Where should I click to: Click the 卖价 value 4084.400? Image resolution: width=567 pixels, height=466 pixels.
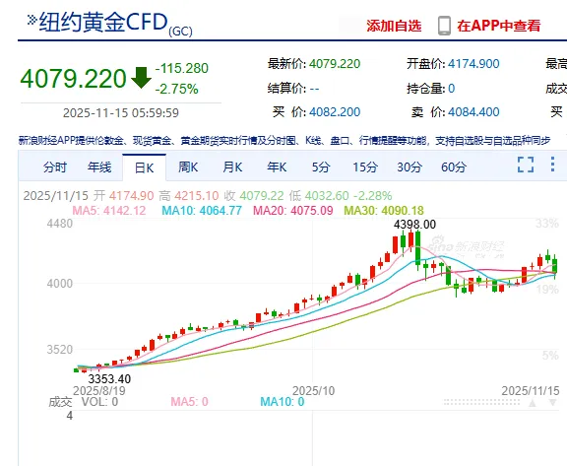(x=473, y=112)
